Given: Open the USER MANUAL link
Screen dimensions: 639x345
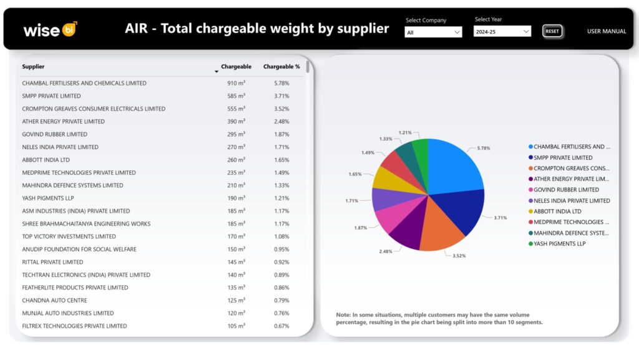Looking at the screenshot, I should point(606,31).
